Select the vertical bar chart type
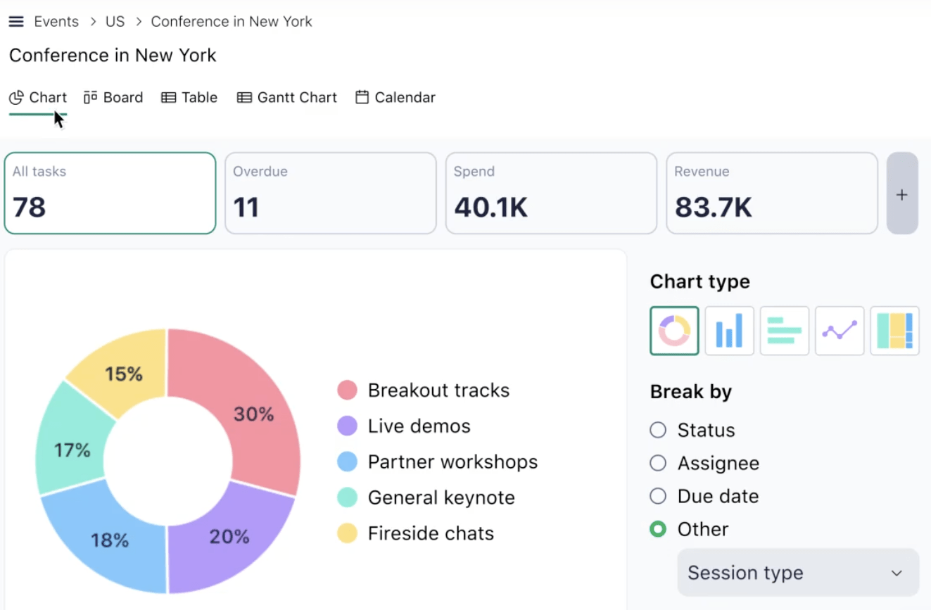Screen dimensions: 931x610 (x=729, y=331)
